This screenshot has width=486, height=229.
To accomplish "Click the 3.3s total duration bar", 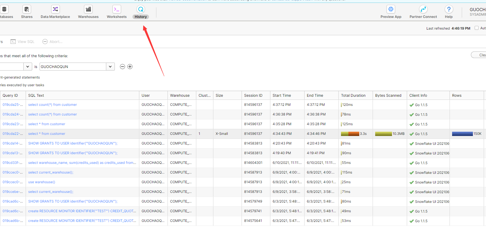I will coord(350,134).
